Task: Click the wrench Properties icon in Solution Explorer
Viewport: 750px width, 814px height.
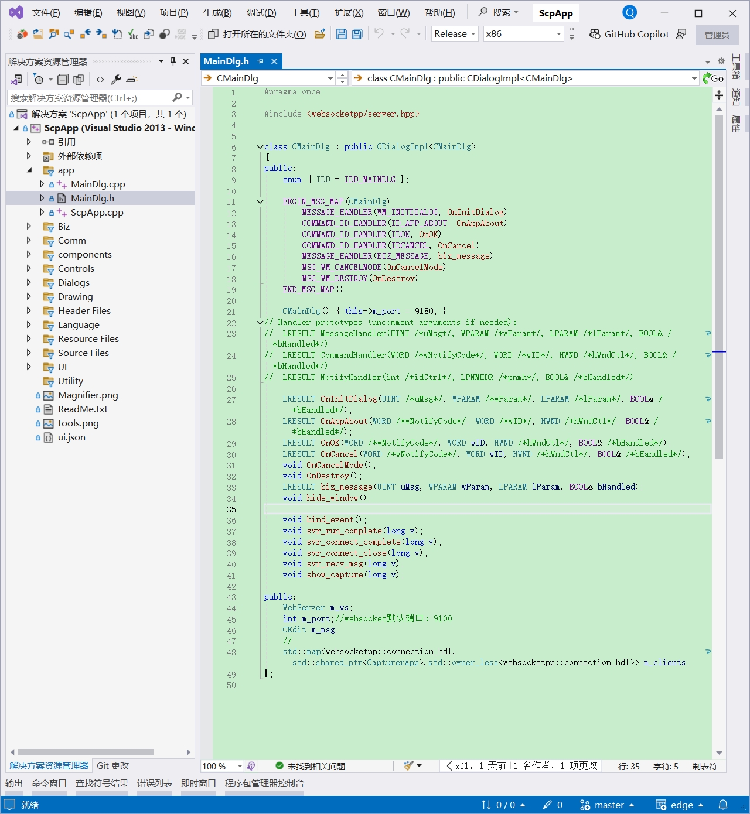Action: click(x=116, y=80)
